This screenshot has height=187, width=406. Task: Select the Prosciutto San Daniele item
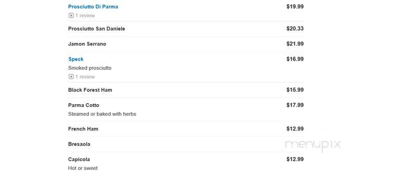[97, 28]
